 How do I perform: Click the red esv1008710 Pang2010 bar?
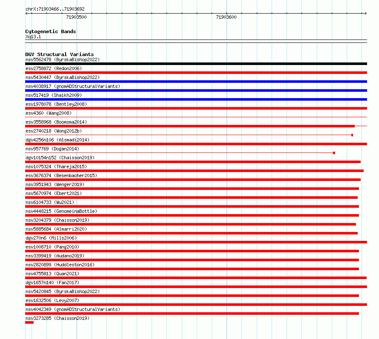click(192, 251)
